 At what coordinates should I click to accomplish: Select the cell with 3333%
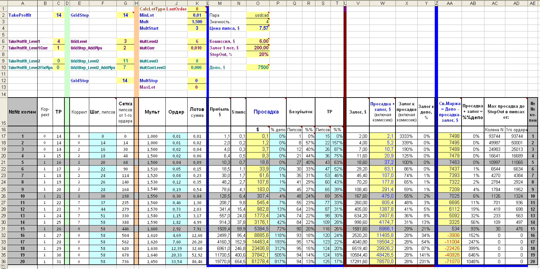click(407, 136)
